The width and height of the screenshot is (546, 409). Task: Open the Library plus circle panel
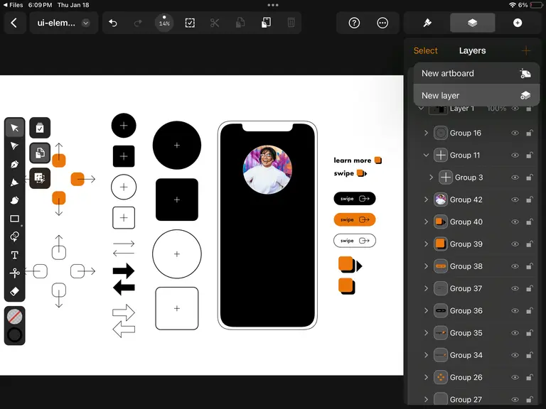point(518,23)
